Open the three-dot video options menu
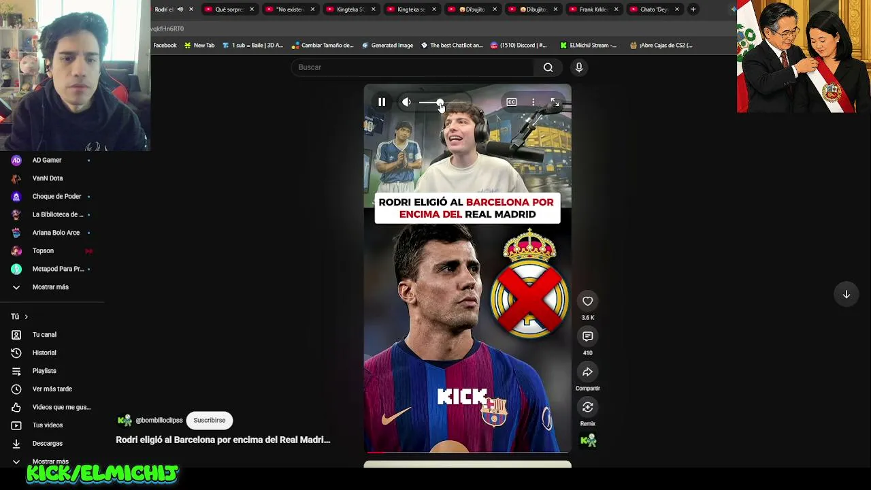Viewport: 871px width, 490px height. pyautogui.click(x=533, y=102)
